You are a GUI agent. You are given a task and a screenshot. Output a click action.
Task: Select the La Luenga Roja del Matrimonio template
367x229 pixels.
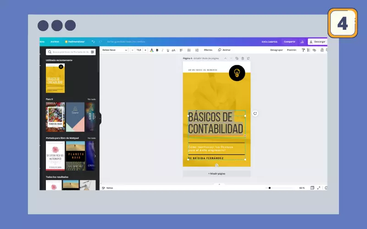click(55, 156)
